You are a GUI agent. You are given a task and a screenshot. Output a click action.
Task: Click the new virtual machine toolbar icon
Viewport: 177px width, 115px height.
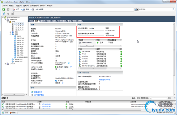[x=4, y=14]
